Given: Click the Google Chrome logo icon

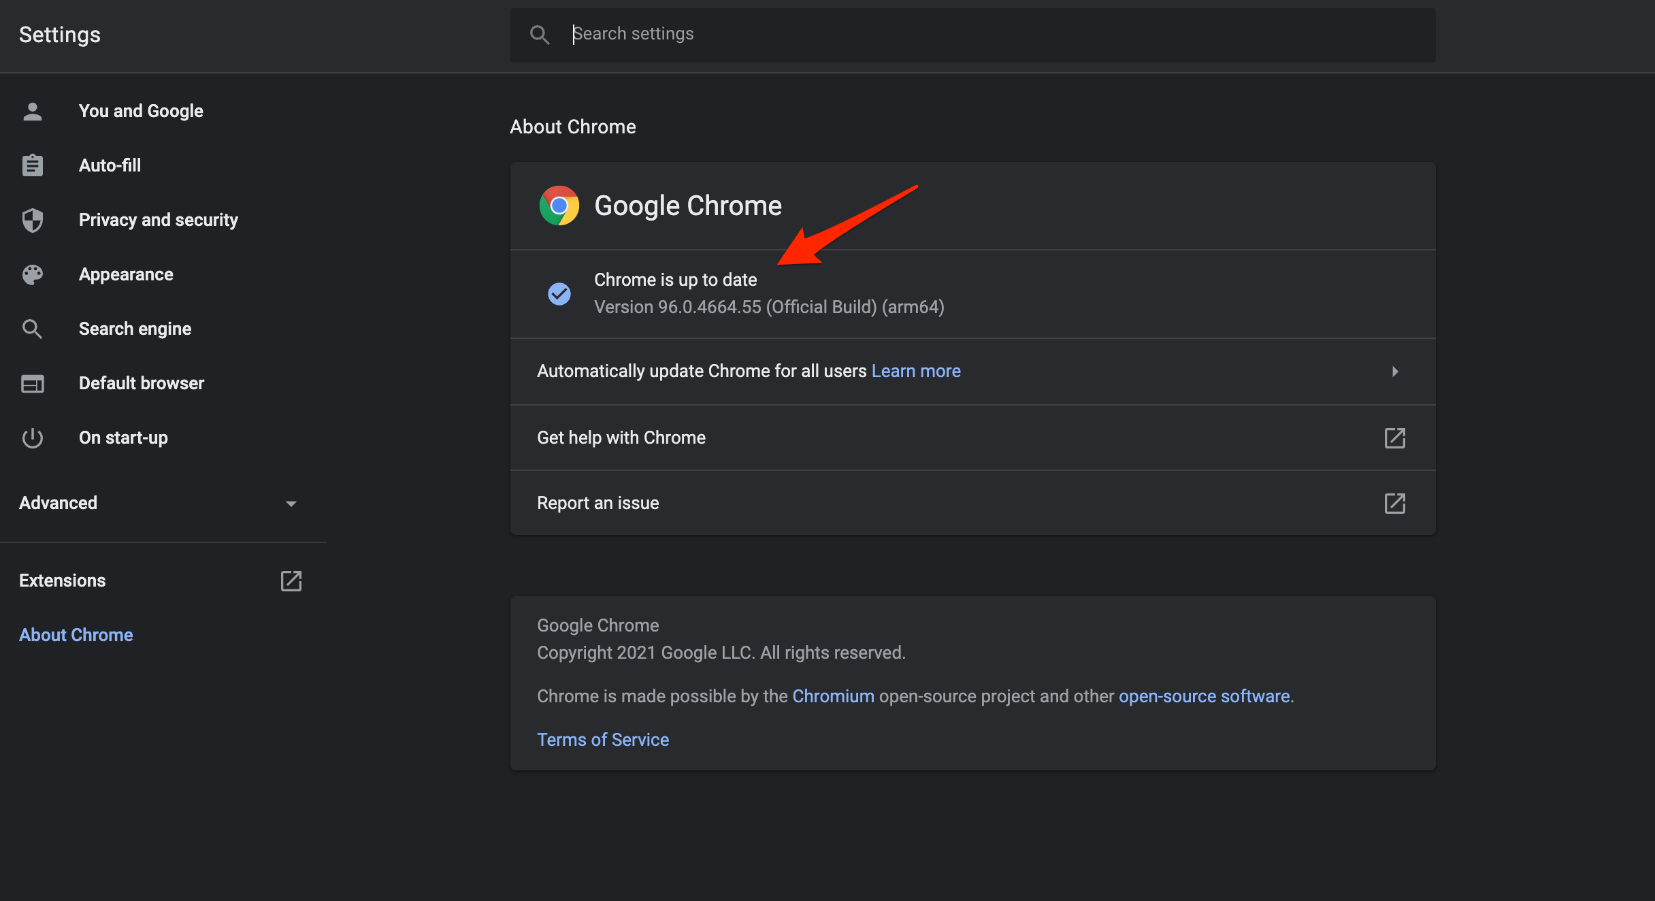Looking at the screenshot, I should pos(558,204).
